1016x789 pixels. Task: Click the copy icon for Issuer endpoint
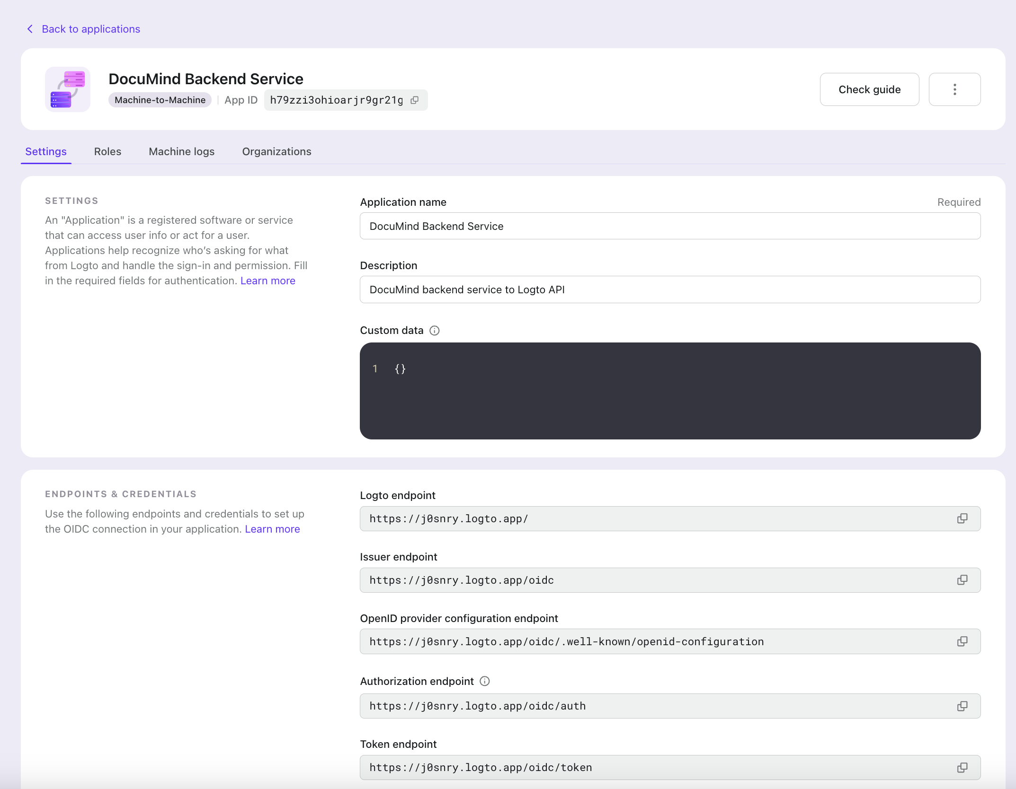[963, 580]
